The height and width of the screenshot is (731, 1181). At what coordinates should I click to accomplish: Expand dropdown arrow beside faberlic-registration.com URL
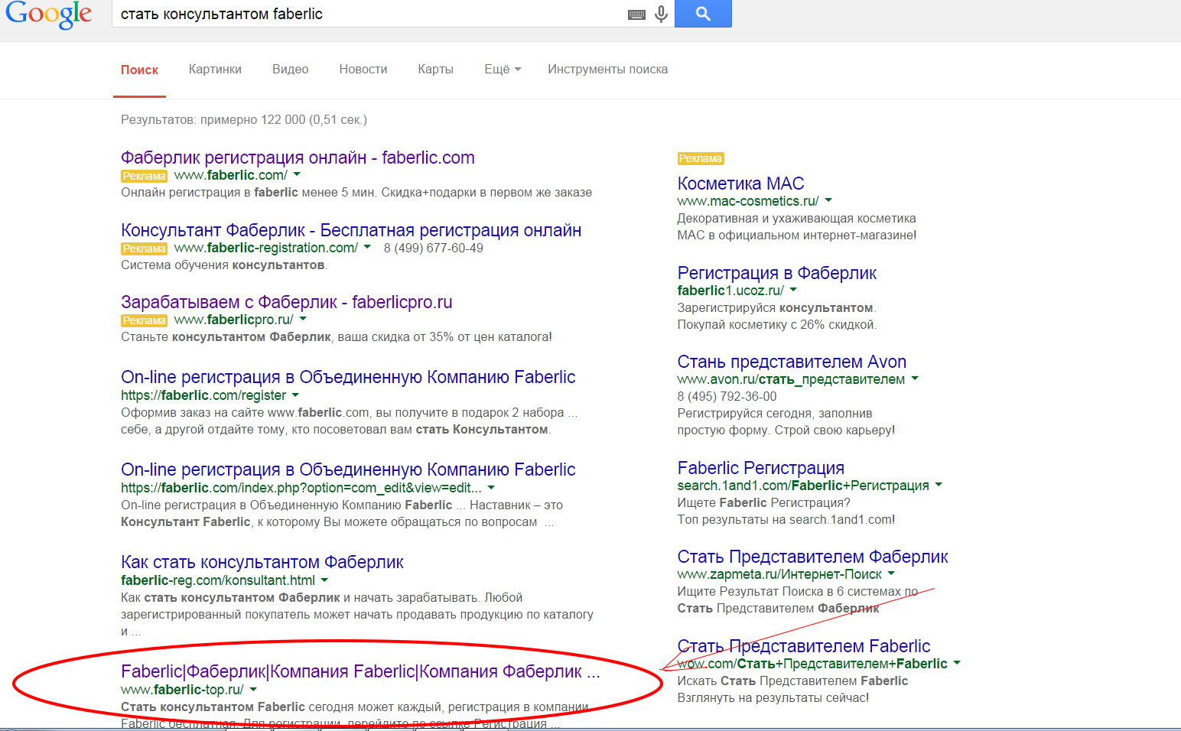coord(367,247)
